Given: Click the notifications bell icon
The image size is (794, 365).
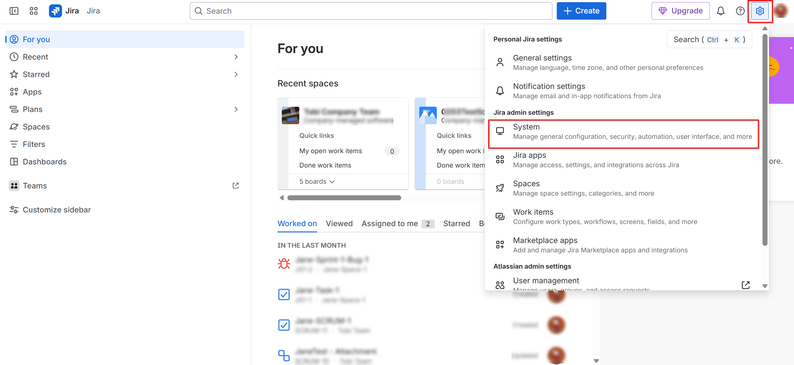Looking at the screenshot, I should click(720, 11).
